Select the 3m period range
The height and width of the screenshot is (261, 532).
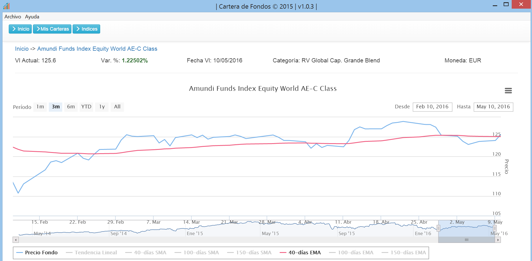[x=56, y=107]
